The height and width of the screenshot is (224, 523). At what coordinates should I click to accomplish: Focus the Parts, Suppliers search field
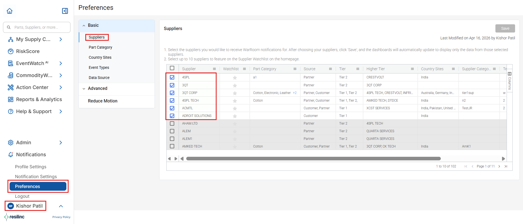(x=37, y=27)
